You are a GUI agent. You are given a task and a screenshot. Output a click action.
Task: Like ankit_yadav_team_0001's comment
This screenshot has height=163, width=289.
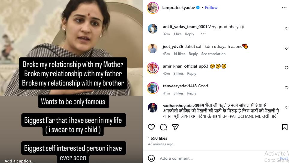[x=286, y=28]
